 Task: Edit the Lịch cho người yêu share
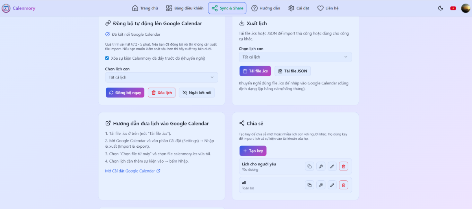pos(332,167)
